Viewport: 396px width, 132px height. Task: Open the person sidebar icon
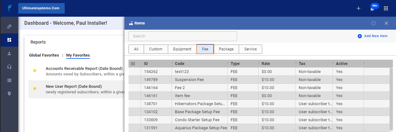pos(9,53)
